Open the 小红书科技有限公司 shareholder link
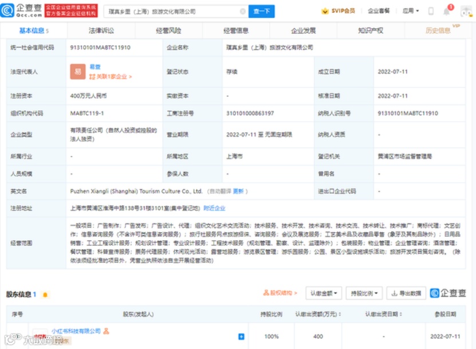The height and width of the screenshot is (349, 476). point(76,331)
